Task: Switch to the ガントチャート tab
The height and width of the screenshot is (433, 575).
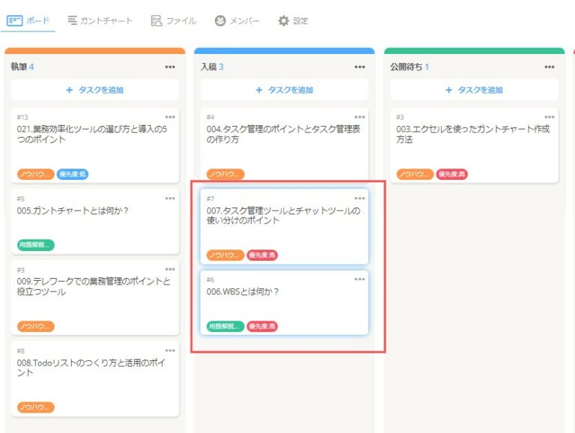Action: (x=100, y=21)
